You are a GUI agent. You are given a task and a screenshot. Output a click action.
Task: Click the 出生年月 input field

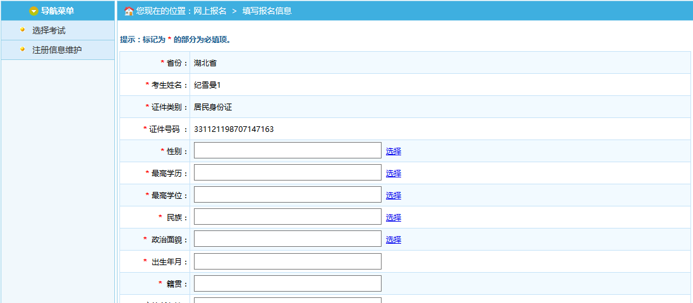click(287, 261)
